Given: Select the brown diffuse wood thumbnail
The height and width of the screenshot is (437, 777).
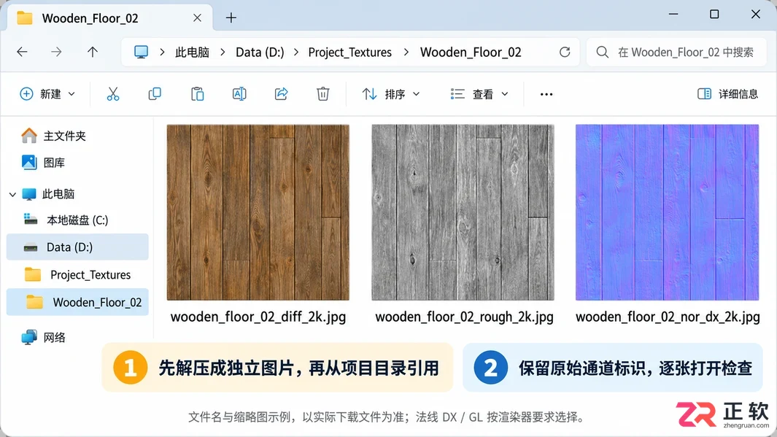Looking at the screenshot, I should pos(258,212).
